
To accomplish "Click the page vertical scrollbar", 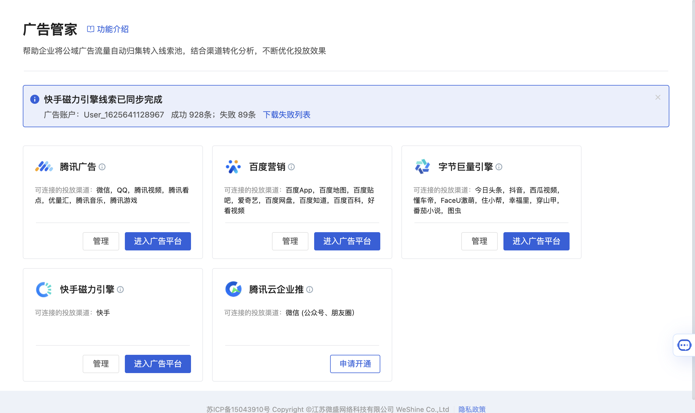I will click(693, 200).
